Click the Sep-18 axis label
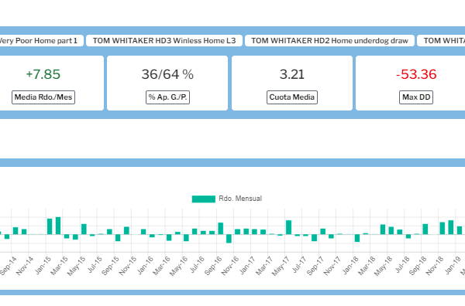 [418, 266]
